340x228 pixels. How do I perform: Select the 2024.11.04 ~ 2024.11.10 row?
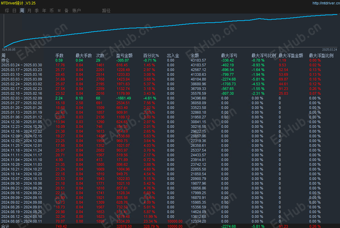tap(170, 160)
